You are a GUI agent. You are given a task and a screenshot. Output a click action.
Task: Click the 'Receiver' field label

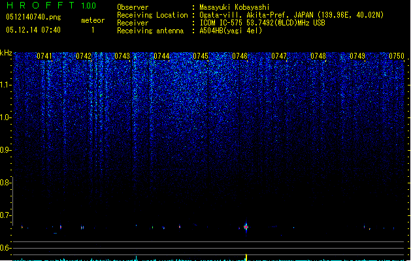[133, 23]
